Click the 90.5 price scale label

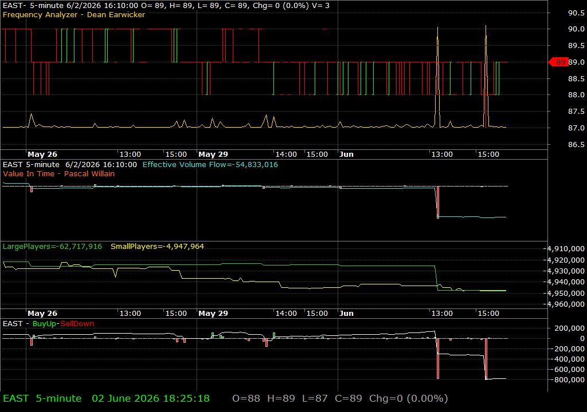click(x=576, y=13)
